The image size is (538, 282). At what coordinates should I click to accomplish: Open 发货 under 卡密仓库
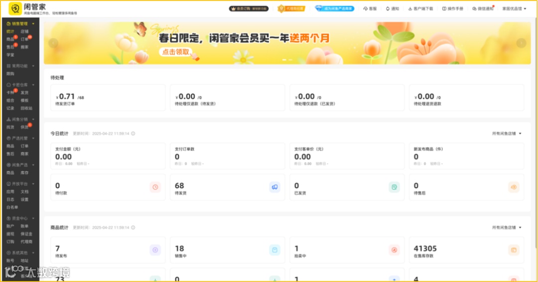[24, 93]
